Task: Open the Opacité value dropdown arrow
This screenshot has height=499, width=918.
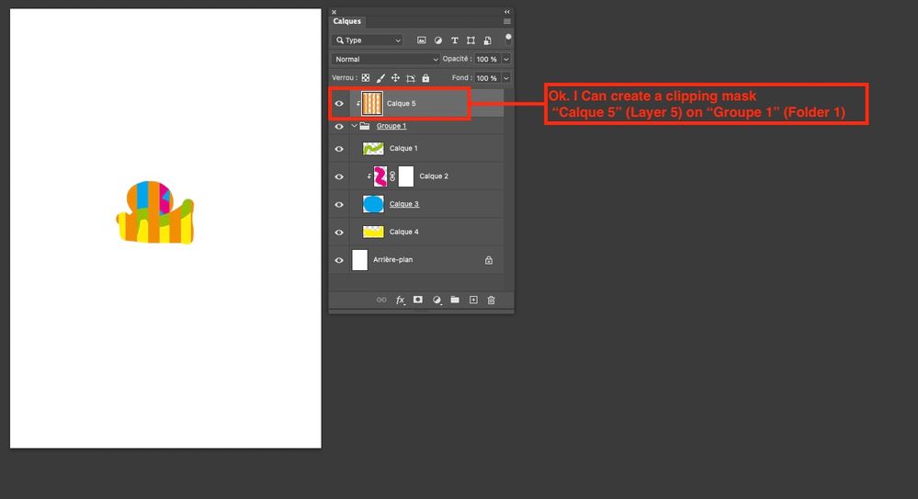Action: coord(505,59)
